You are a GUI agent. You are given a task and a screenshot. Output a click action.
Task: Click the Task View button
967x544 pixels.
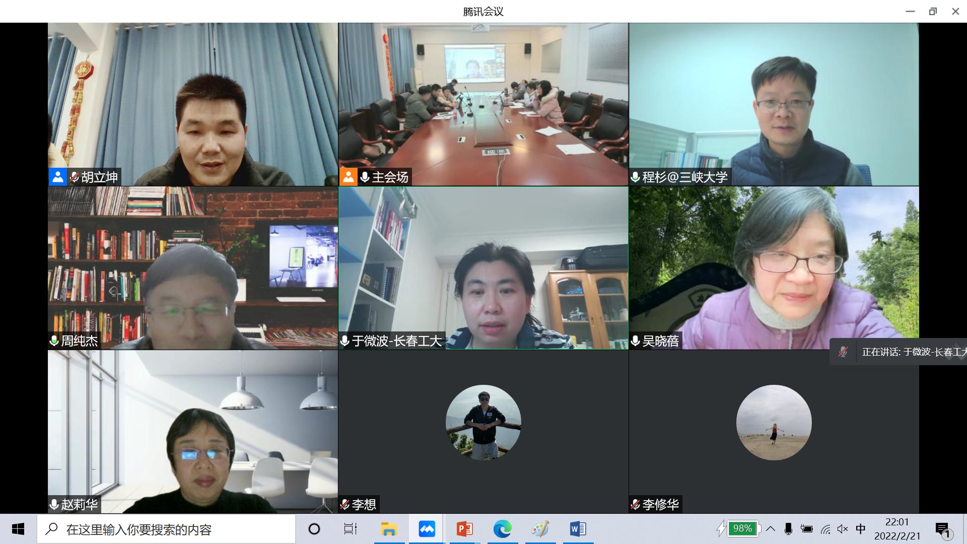[x=351, y=529]
